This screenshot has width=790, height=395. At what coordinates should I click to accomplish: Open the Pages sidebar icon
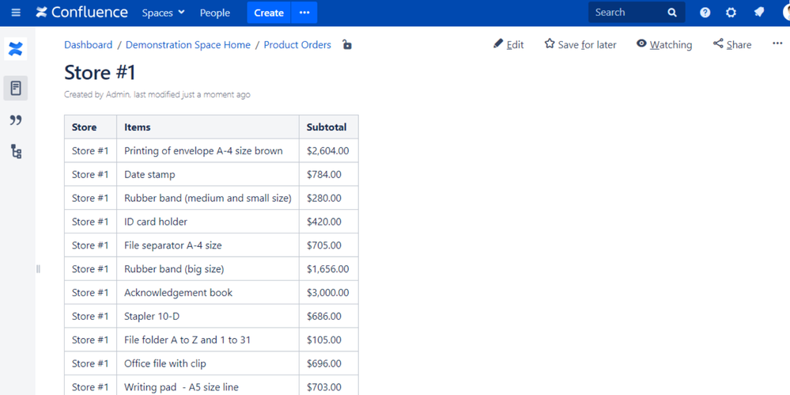click(x=16, y=89)
